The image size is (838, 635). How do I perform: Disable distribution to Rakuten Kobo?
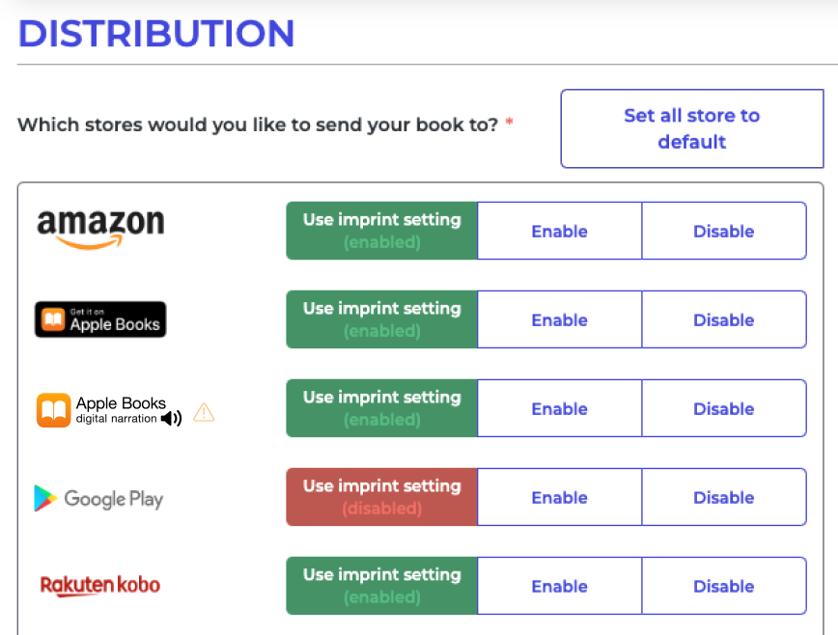tap(724, 586)
